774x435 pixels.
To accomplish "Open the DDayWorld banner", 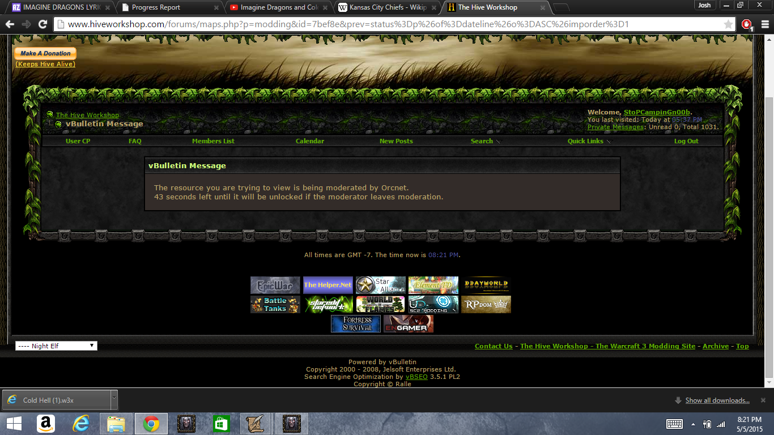I will click(x=486, y=285).
